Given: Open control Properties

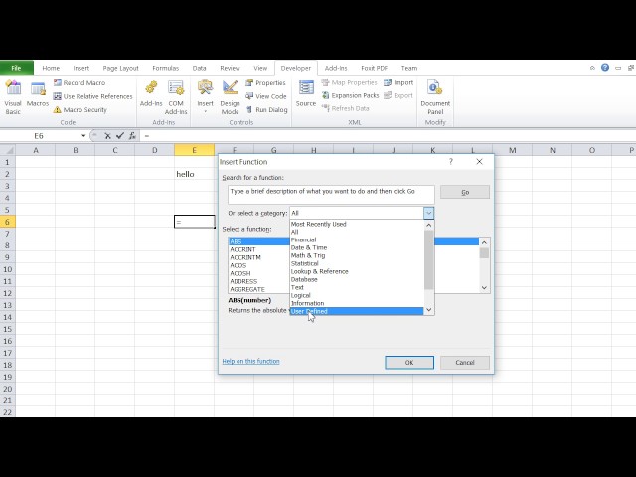Looking at the screenshot, I should pyautogui.click(x=265, y=83).
